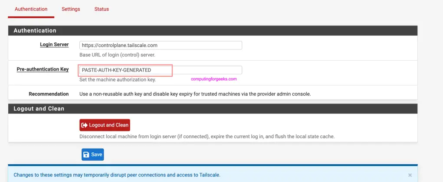Click the non-reusable auth key recommendation text

195,94
